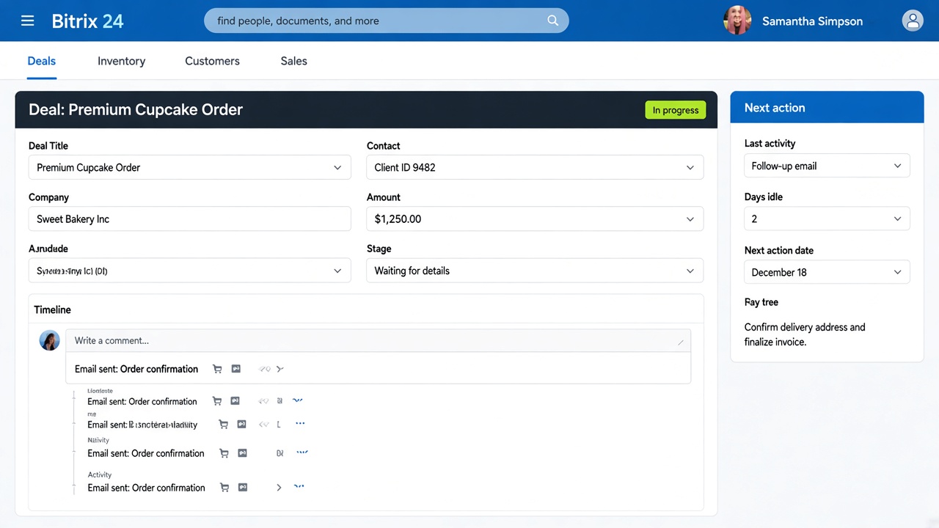The image size is (939, 528).
Task: Switch to the Deals tab
Action: tap(42, 61)
